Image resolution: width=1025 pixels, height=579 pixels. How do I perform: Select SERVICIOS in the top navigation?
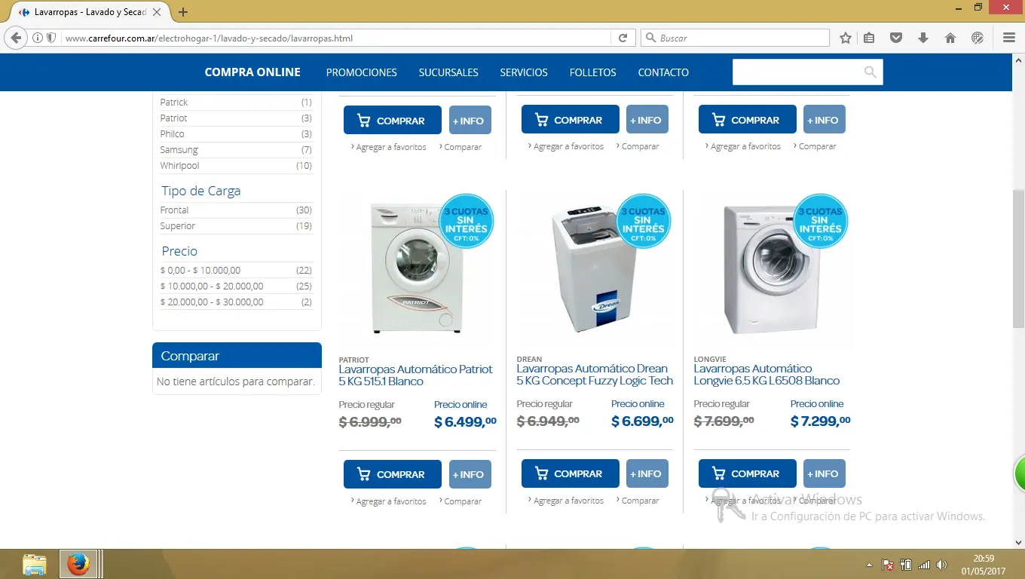(x=524, y=72)
